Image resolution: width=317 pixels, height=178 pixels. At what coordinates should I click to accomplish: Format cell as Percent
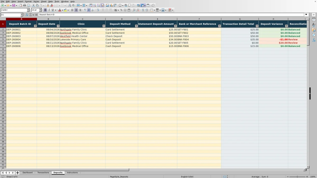pyautogui.click(x=121, y=10)
